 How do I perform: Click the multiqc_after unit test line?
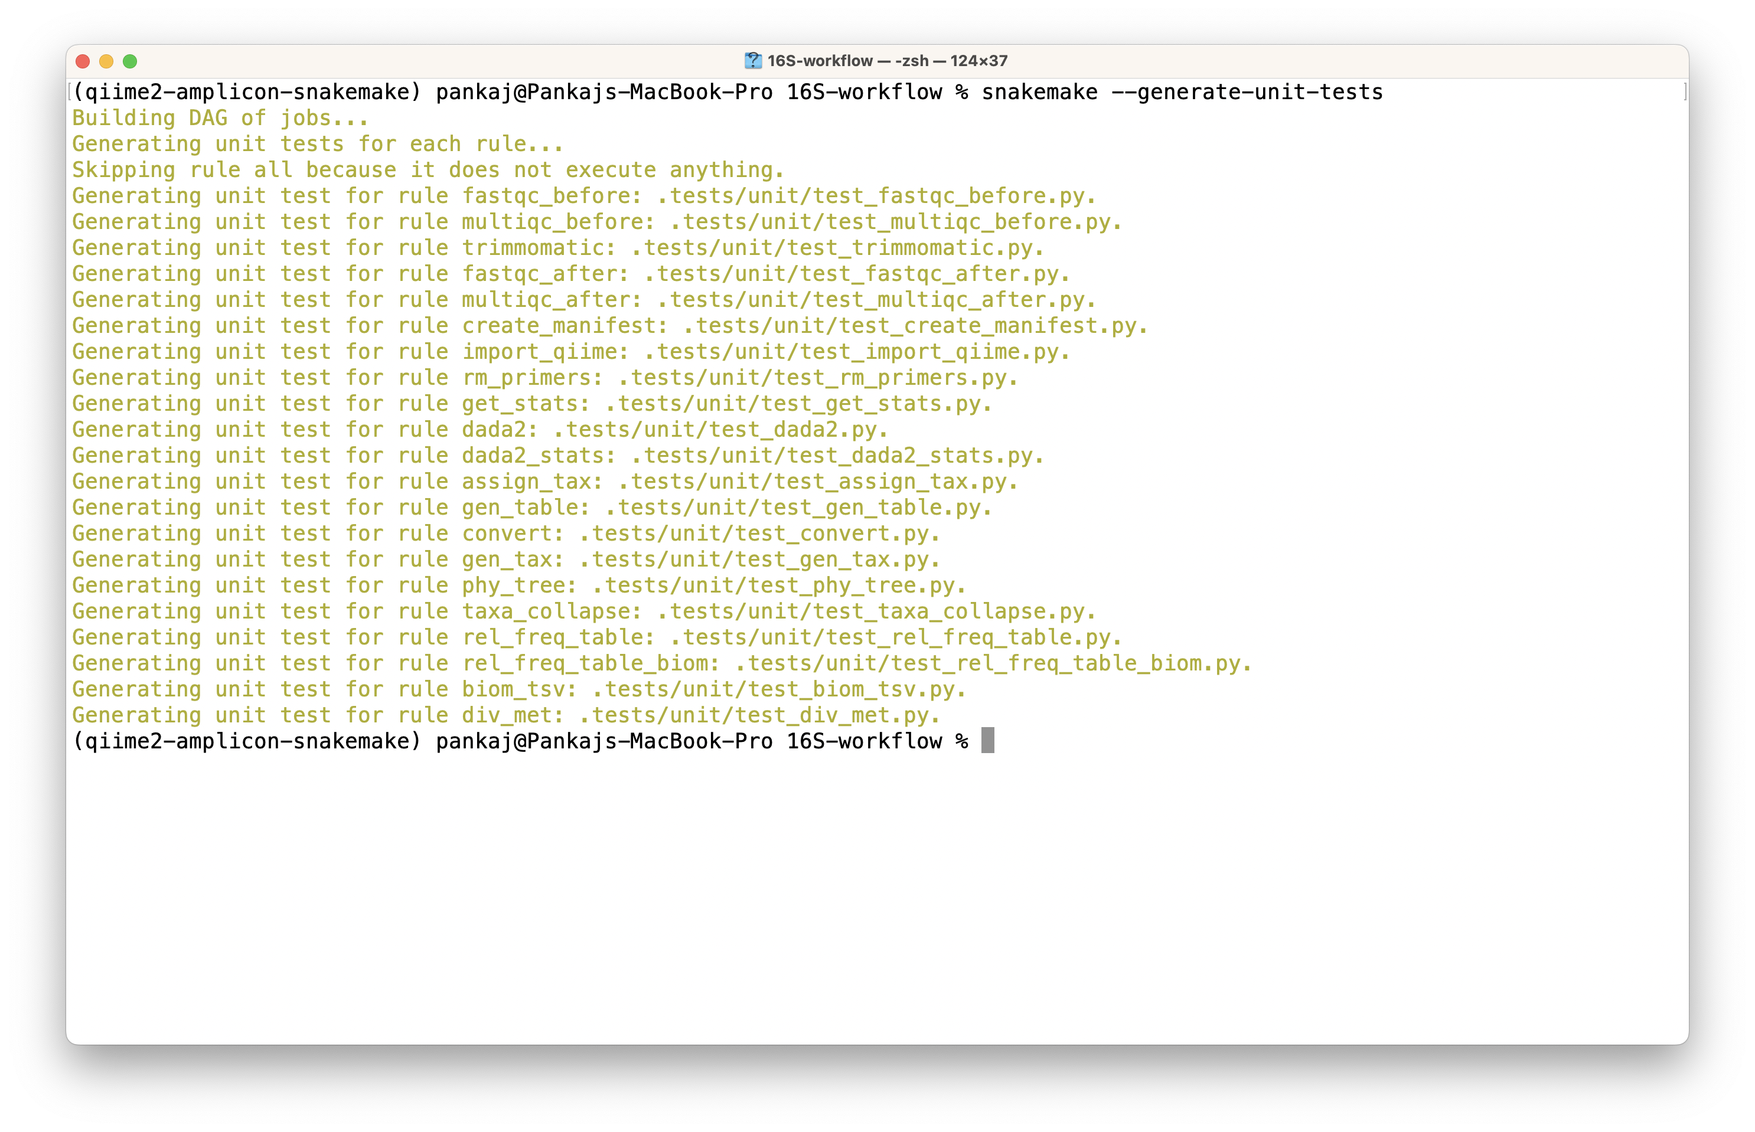tap(584, 300)
